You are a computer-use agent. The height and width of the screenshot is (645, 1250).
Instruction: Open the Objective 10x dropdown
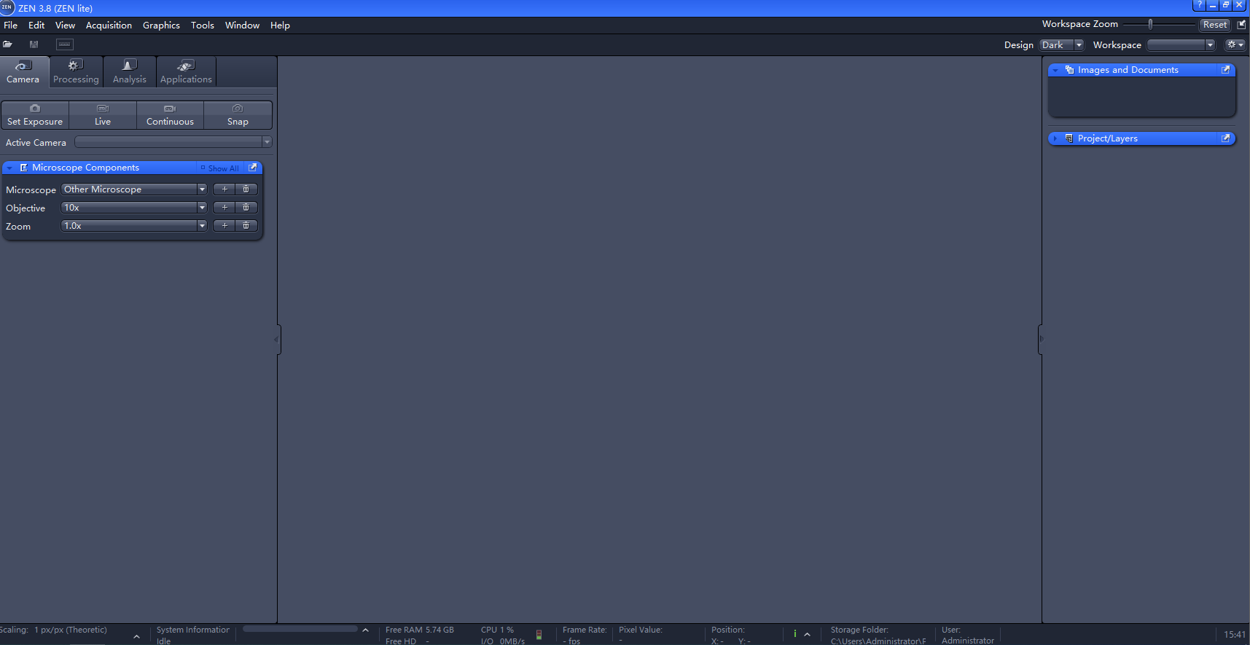click(202, 208)
